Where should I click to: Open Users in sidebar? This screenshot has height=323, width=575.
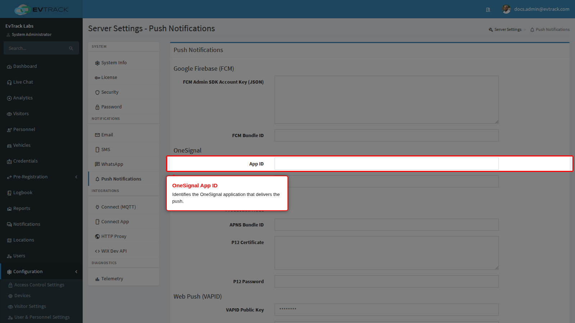[x=41, y=256]
